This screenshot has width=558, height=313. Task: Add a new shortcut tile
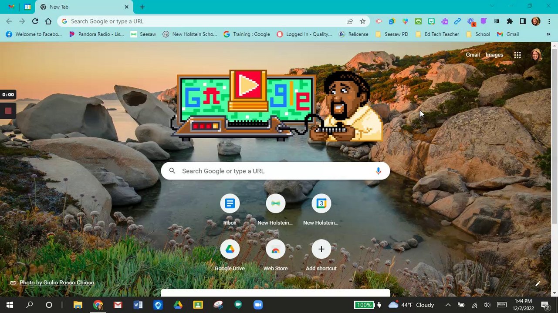pos(321,256)
